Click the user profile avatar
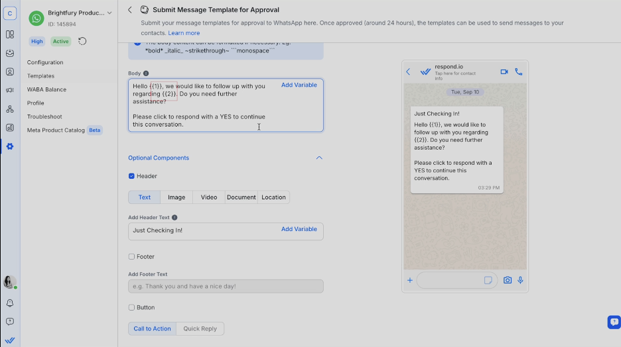The image size is (621, 347). pyautogui.click(x=9, y=282)
